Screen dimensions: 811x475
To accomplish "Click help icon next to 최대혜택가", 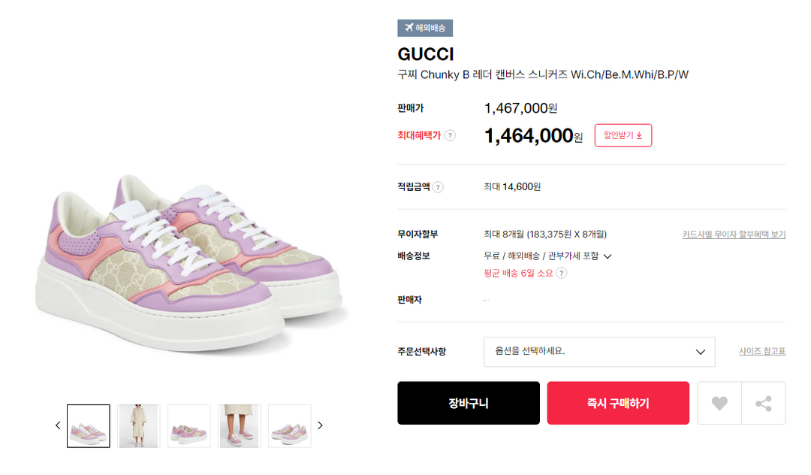I will point(450,135).
